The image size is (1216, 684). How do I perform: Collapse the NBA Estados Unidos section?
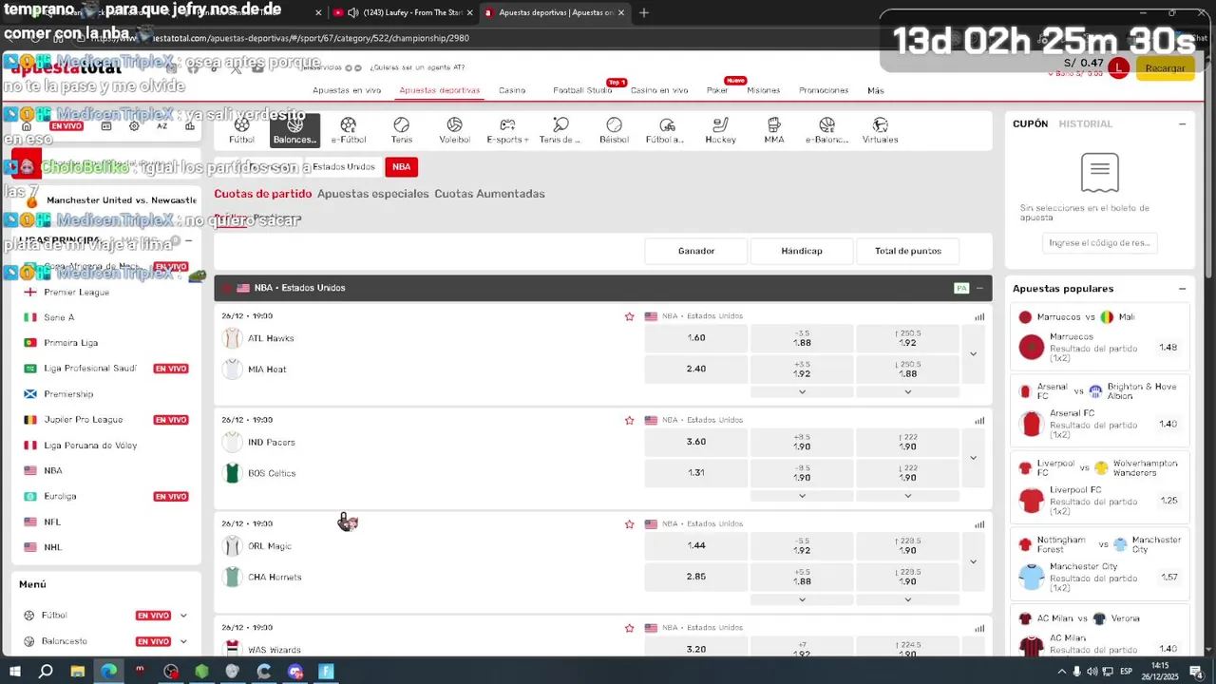click(x=979, y=288)
